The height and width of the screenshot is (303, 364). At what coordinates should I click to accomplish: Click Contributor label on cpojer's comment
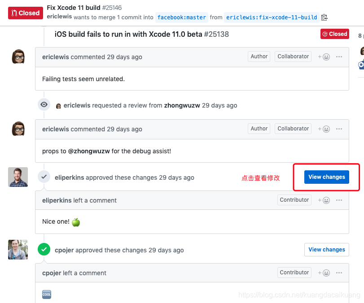(294, 273)
